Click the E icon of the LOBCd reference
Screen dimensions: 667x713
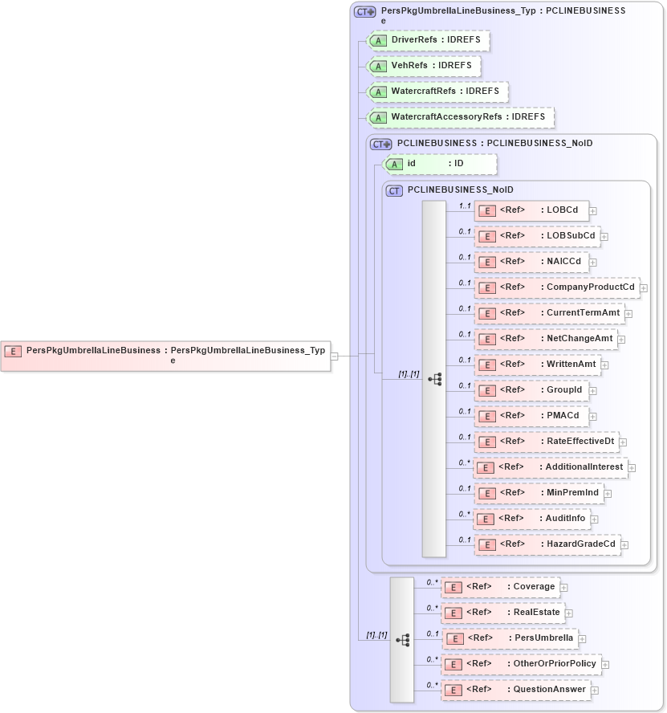coord(486,210)
